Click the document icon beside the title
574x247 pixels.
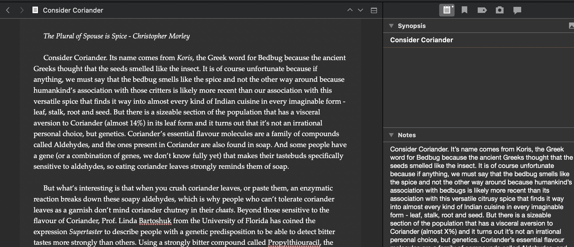point(35,10)
